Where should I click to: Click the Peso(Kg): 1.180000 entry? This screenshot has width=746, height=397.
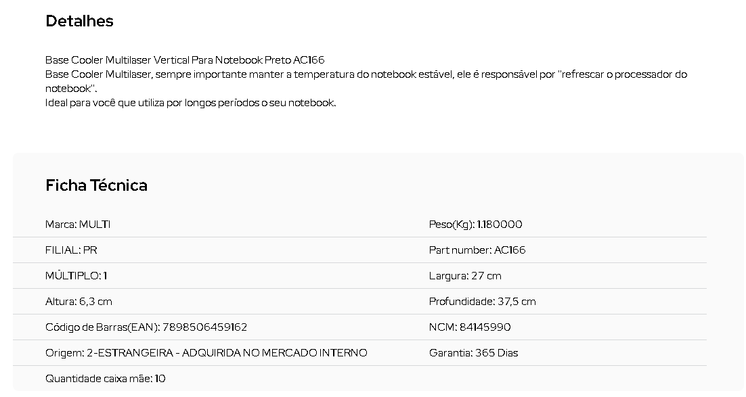pos(475,225)
